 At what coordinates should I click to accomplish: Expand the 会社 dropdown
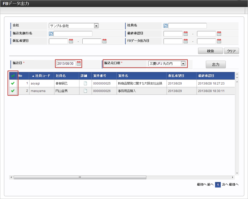tap(96, 26)
